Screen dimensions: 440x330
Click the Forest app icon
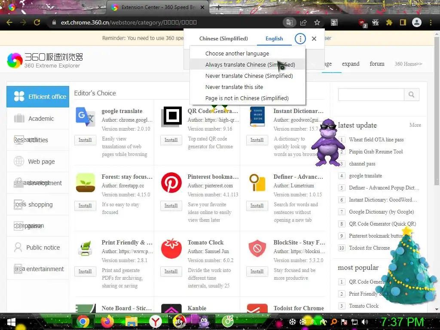[86, 182]
